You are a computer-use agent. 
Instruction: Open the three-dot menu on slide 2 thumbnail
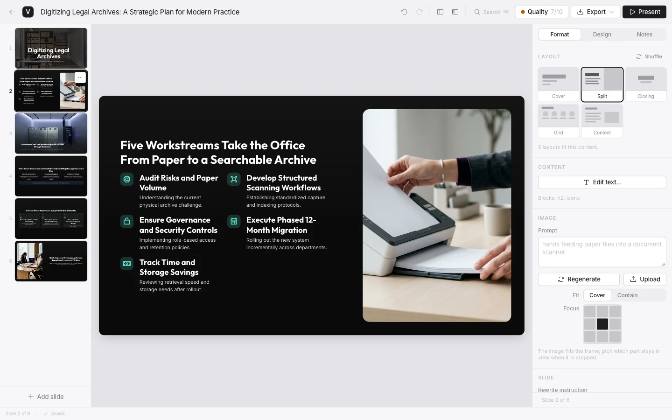coord(80,77)
